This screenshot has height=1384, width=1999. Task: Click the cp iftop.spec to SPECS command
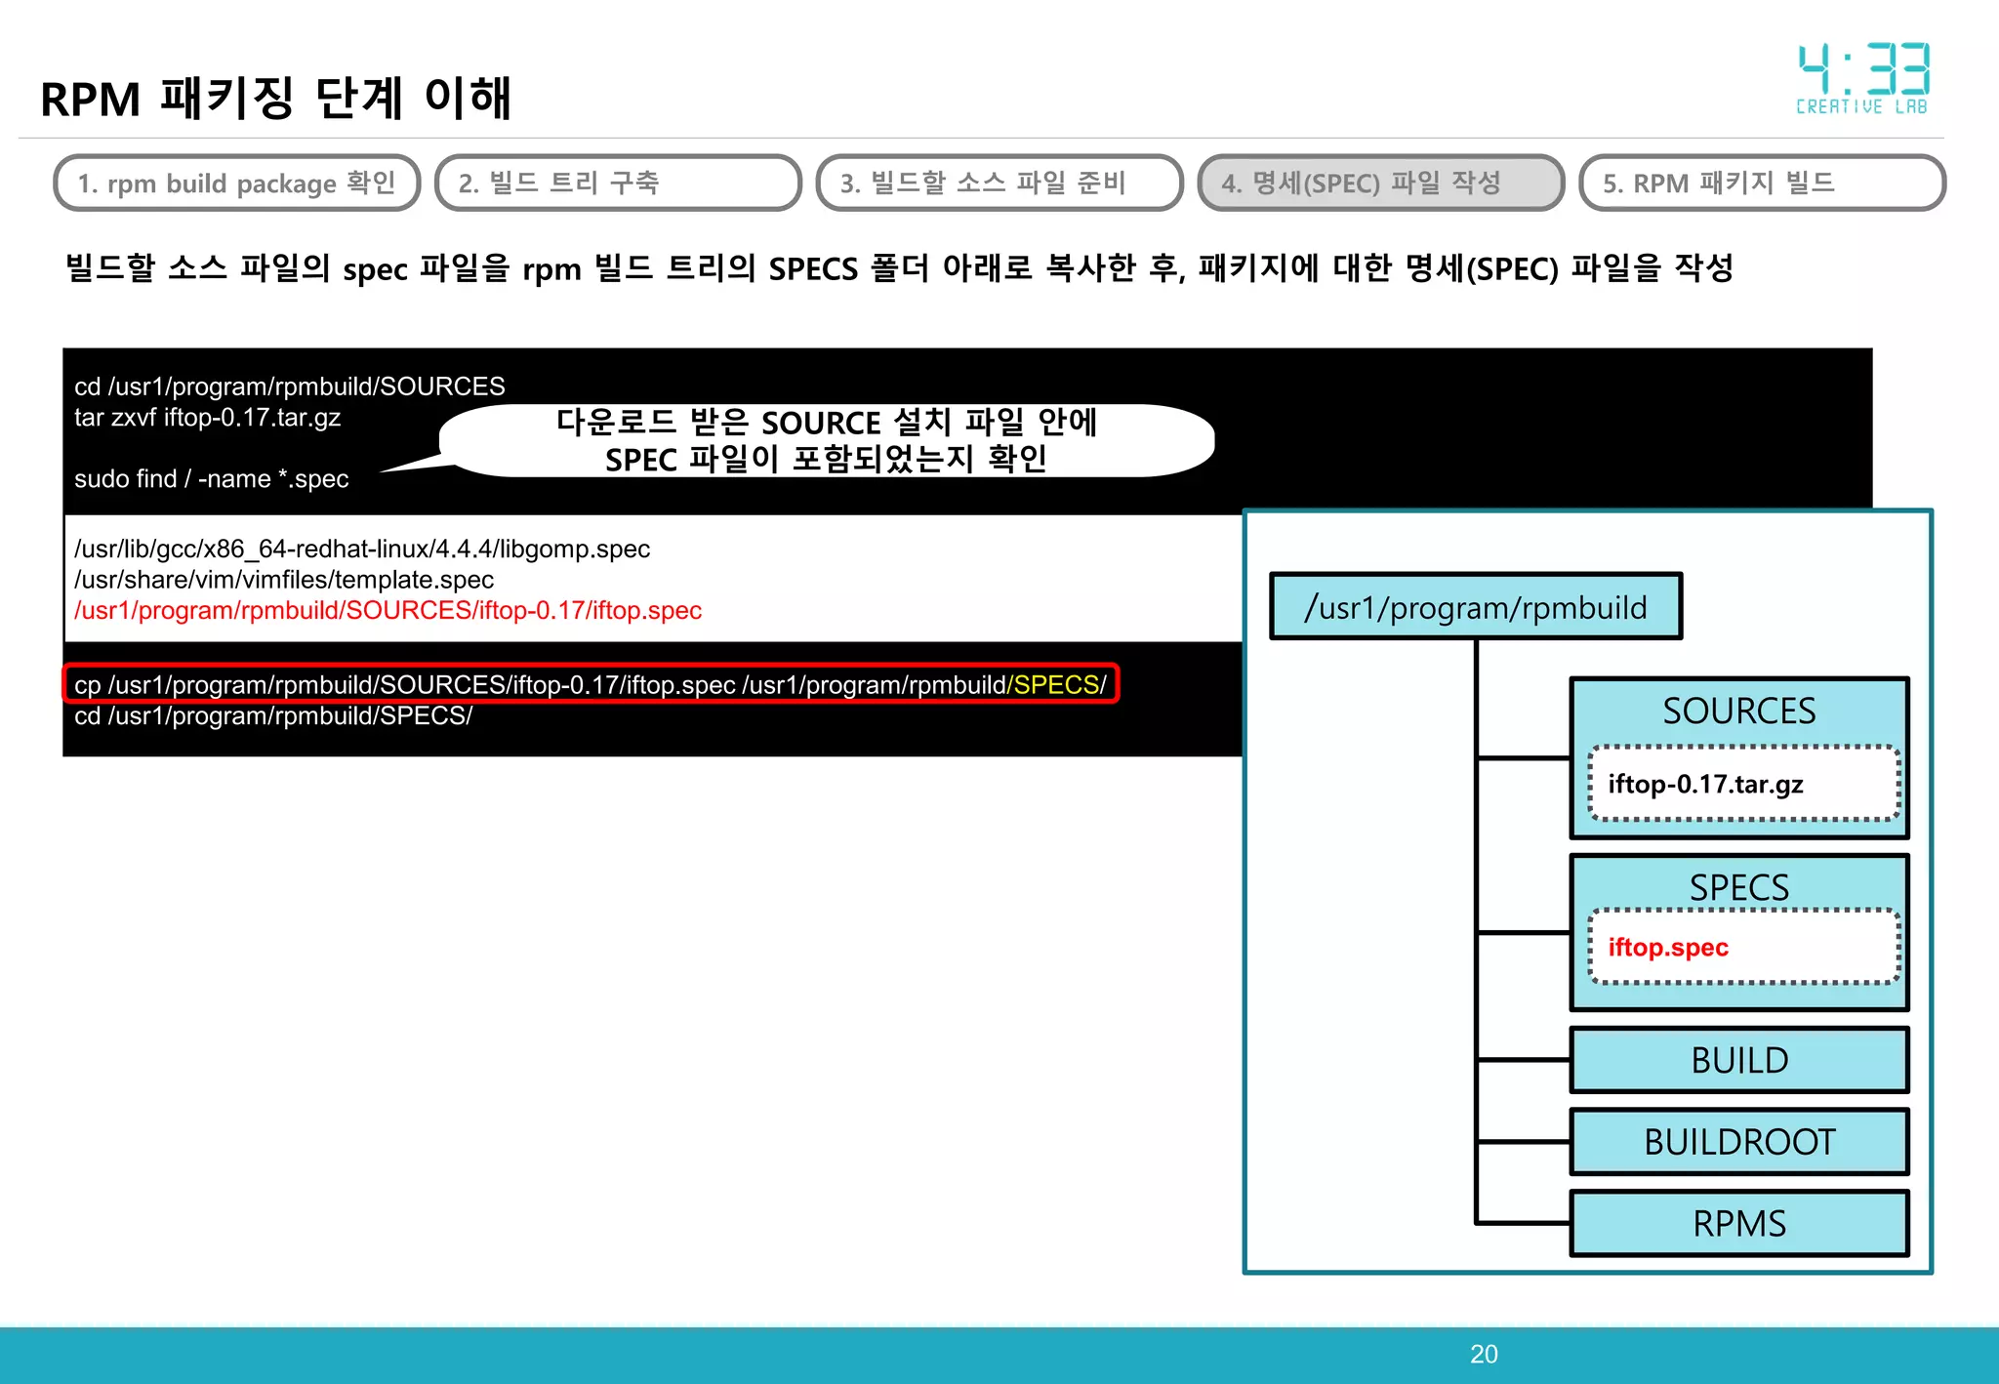(x=591, y=684)
